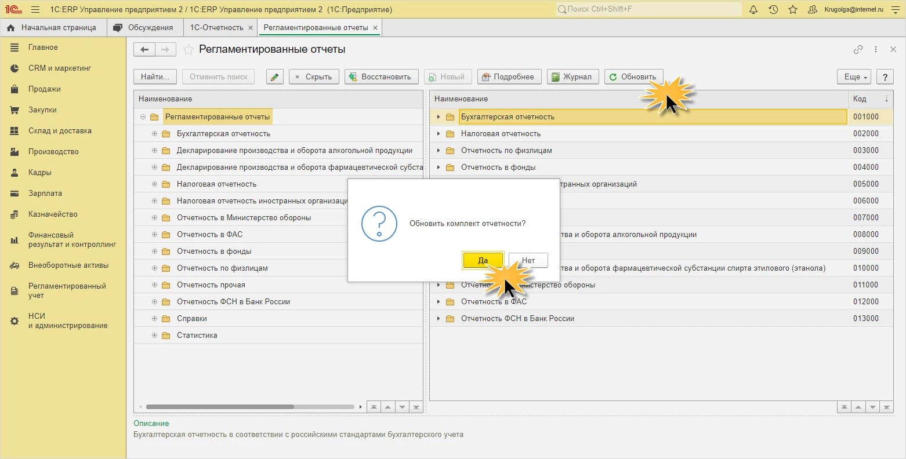Open the Регламентированный учет section
This screenshot has width=906, height=459.
67,291
